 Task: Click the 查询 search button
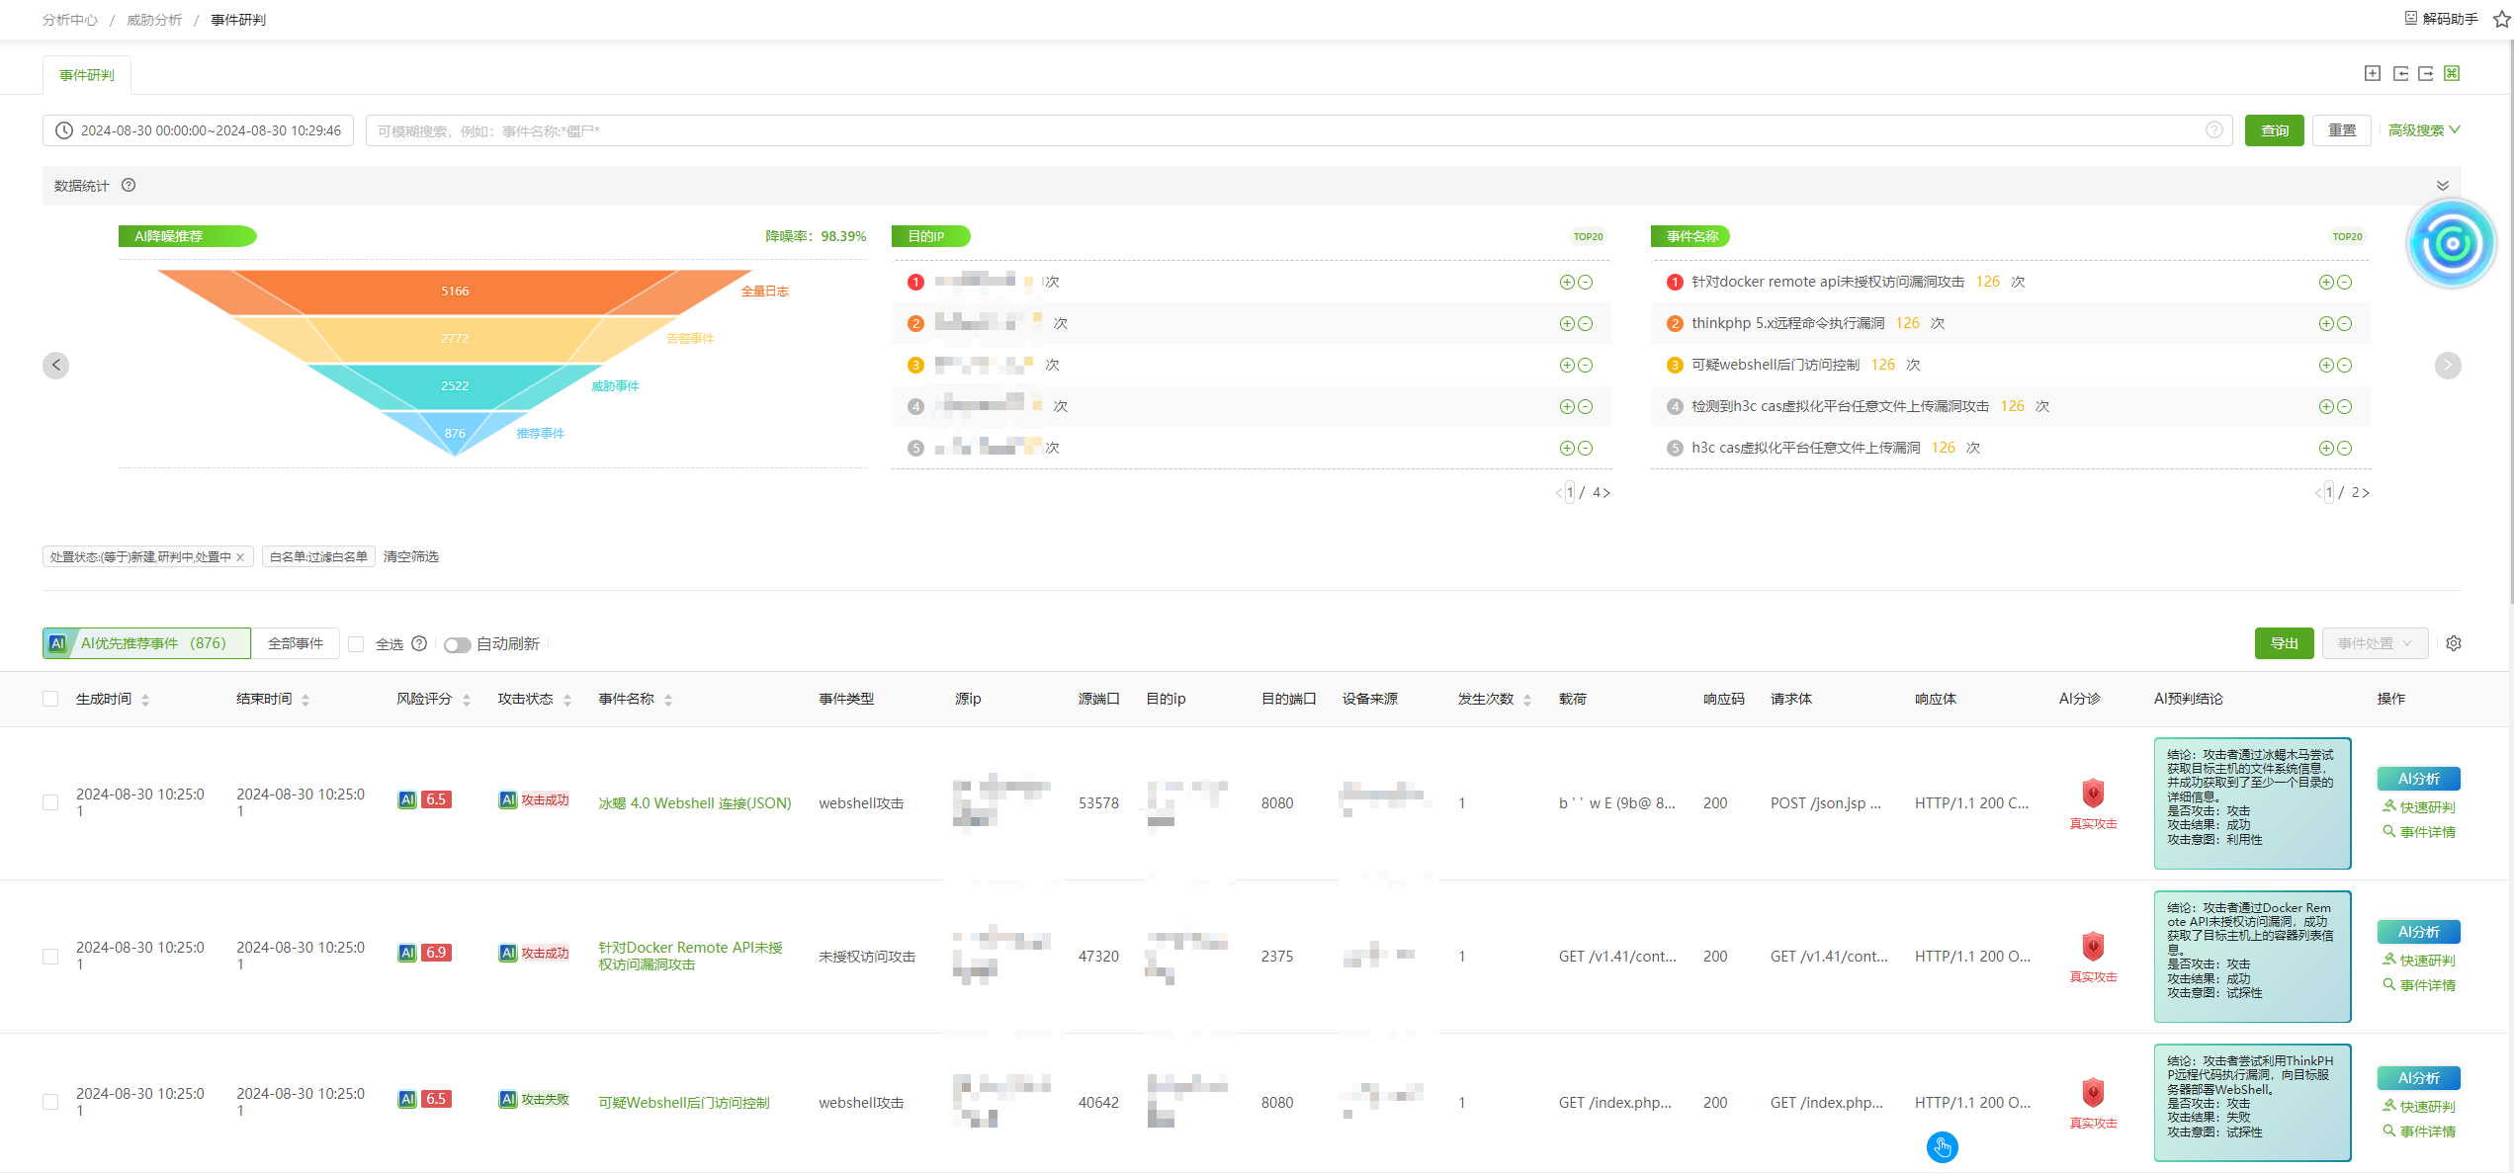(x=2275, y=130)
